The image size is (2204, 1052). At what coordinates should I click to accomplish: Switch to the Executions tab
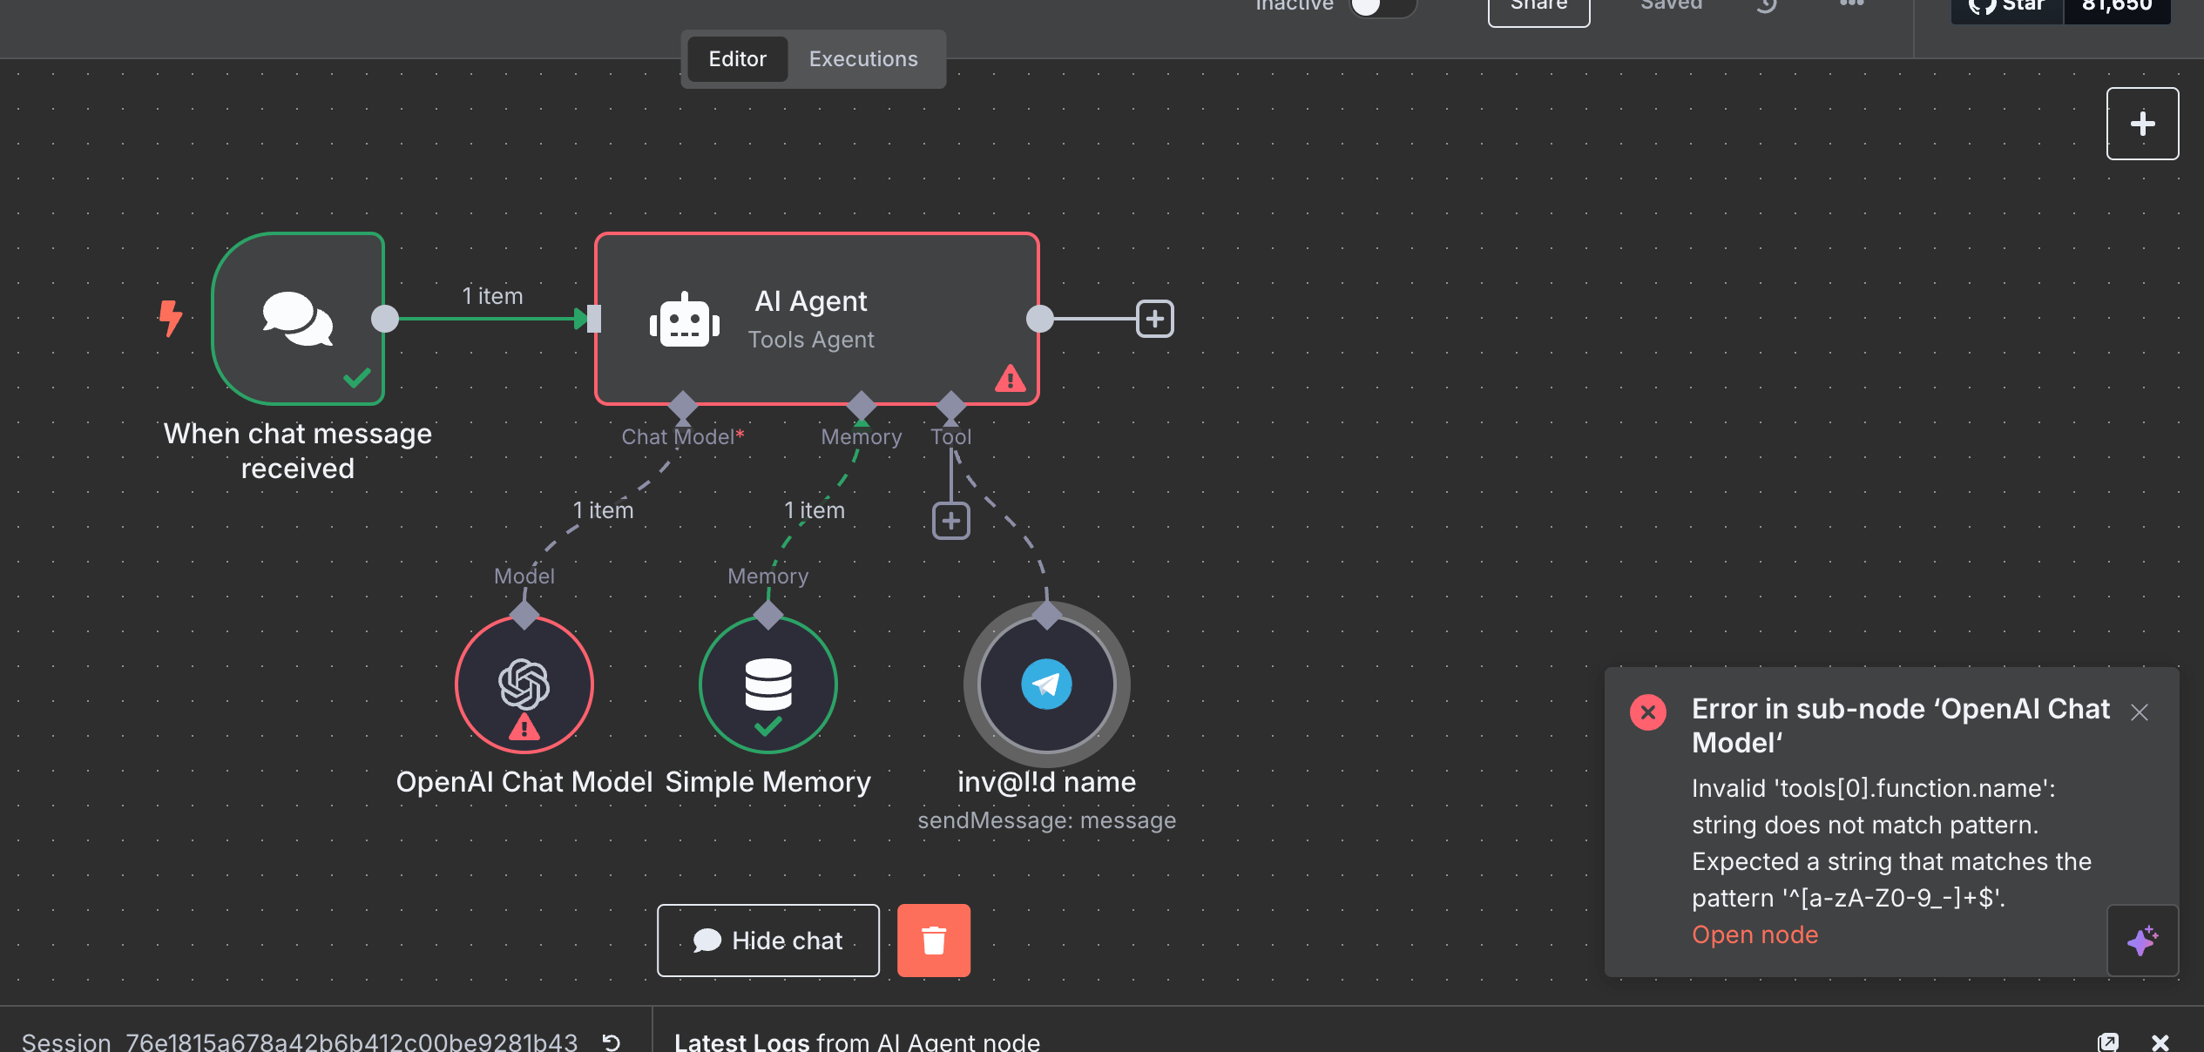[x=862, y=59]
